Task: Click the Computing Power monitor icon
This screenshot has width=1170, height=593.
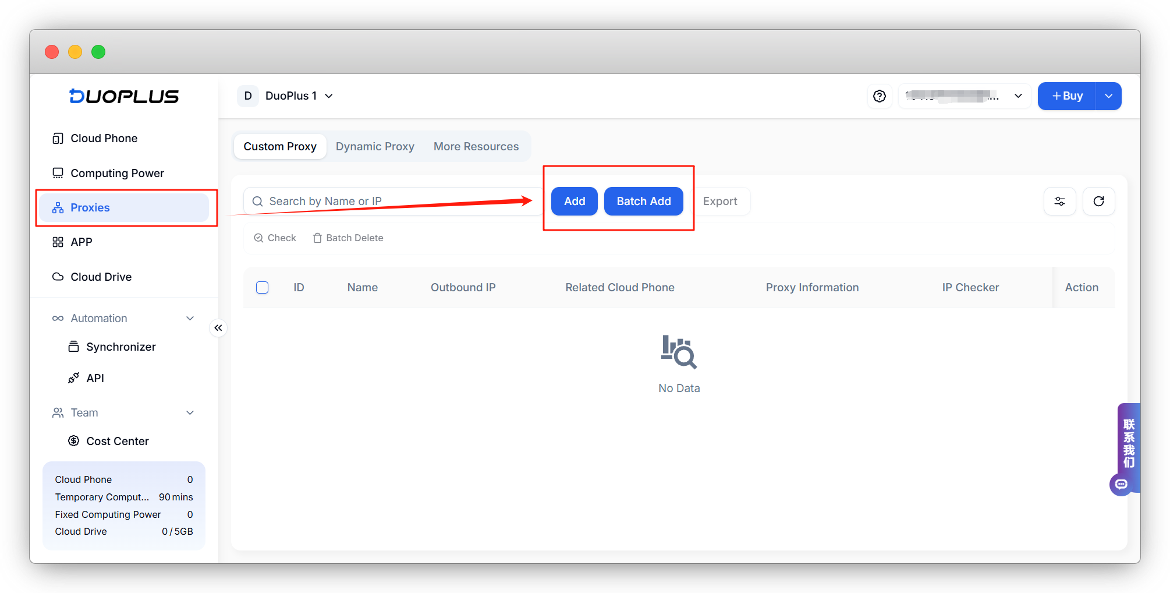Action: 58,173
